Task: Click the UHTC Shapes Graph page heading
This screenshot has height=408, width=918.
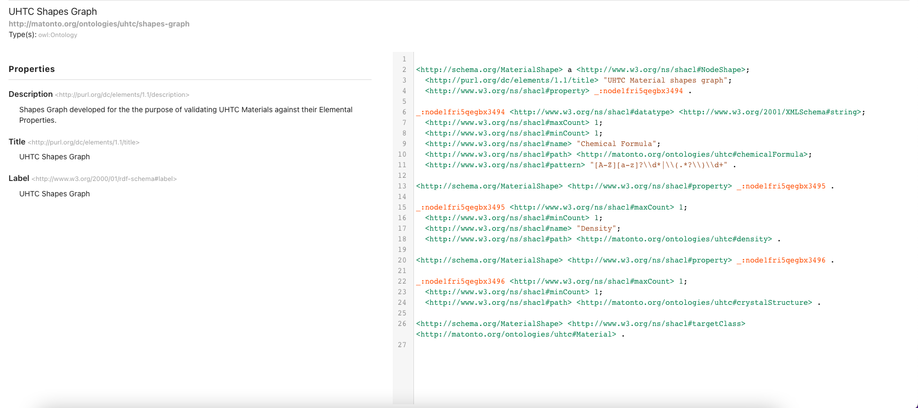Action: pos(52,12)
